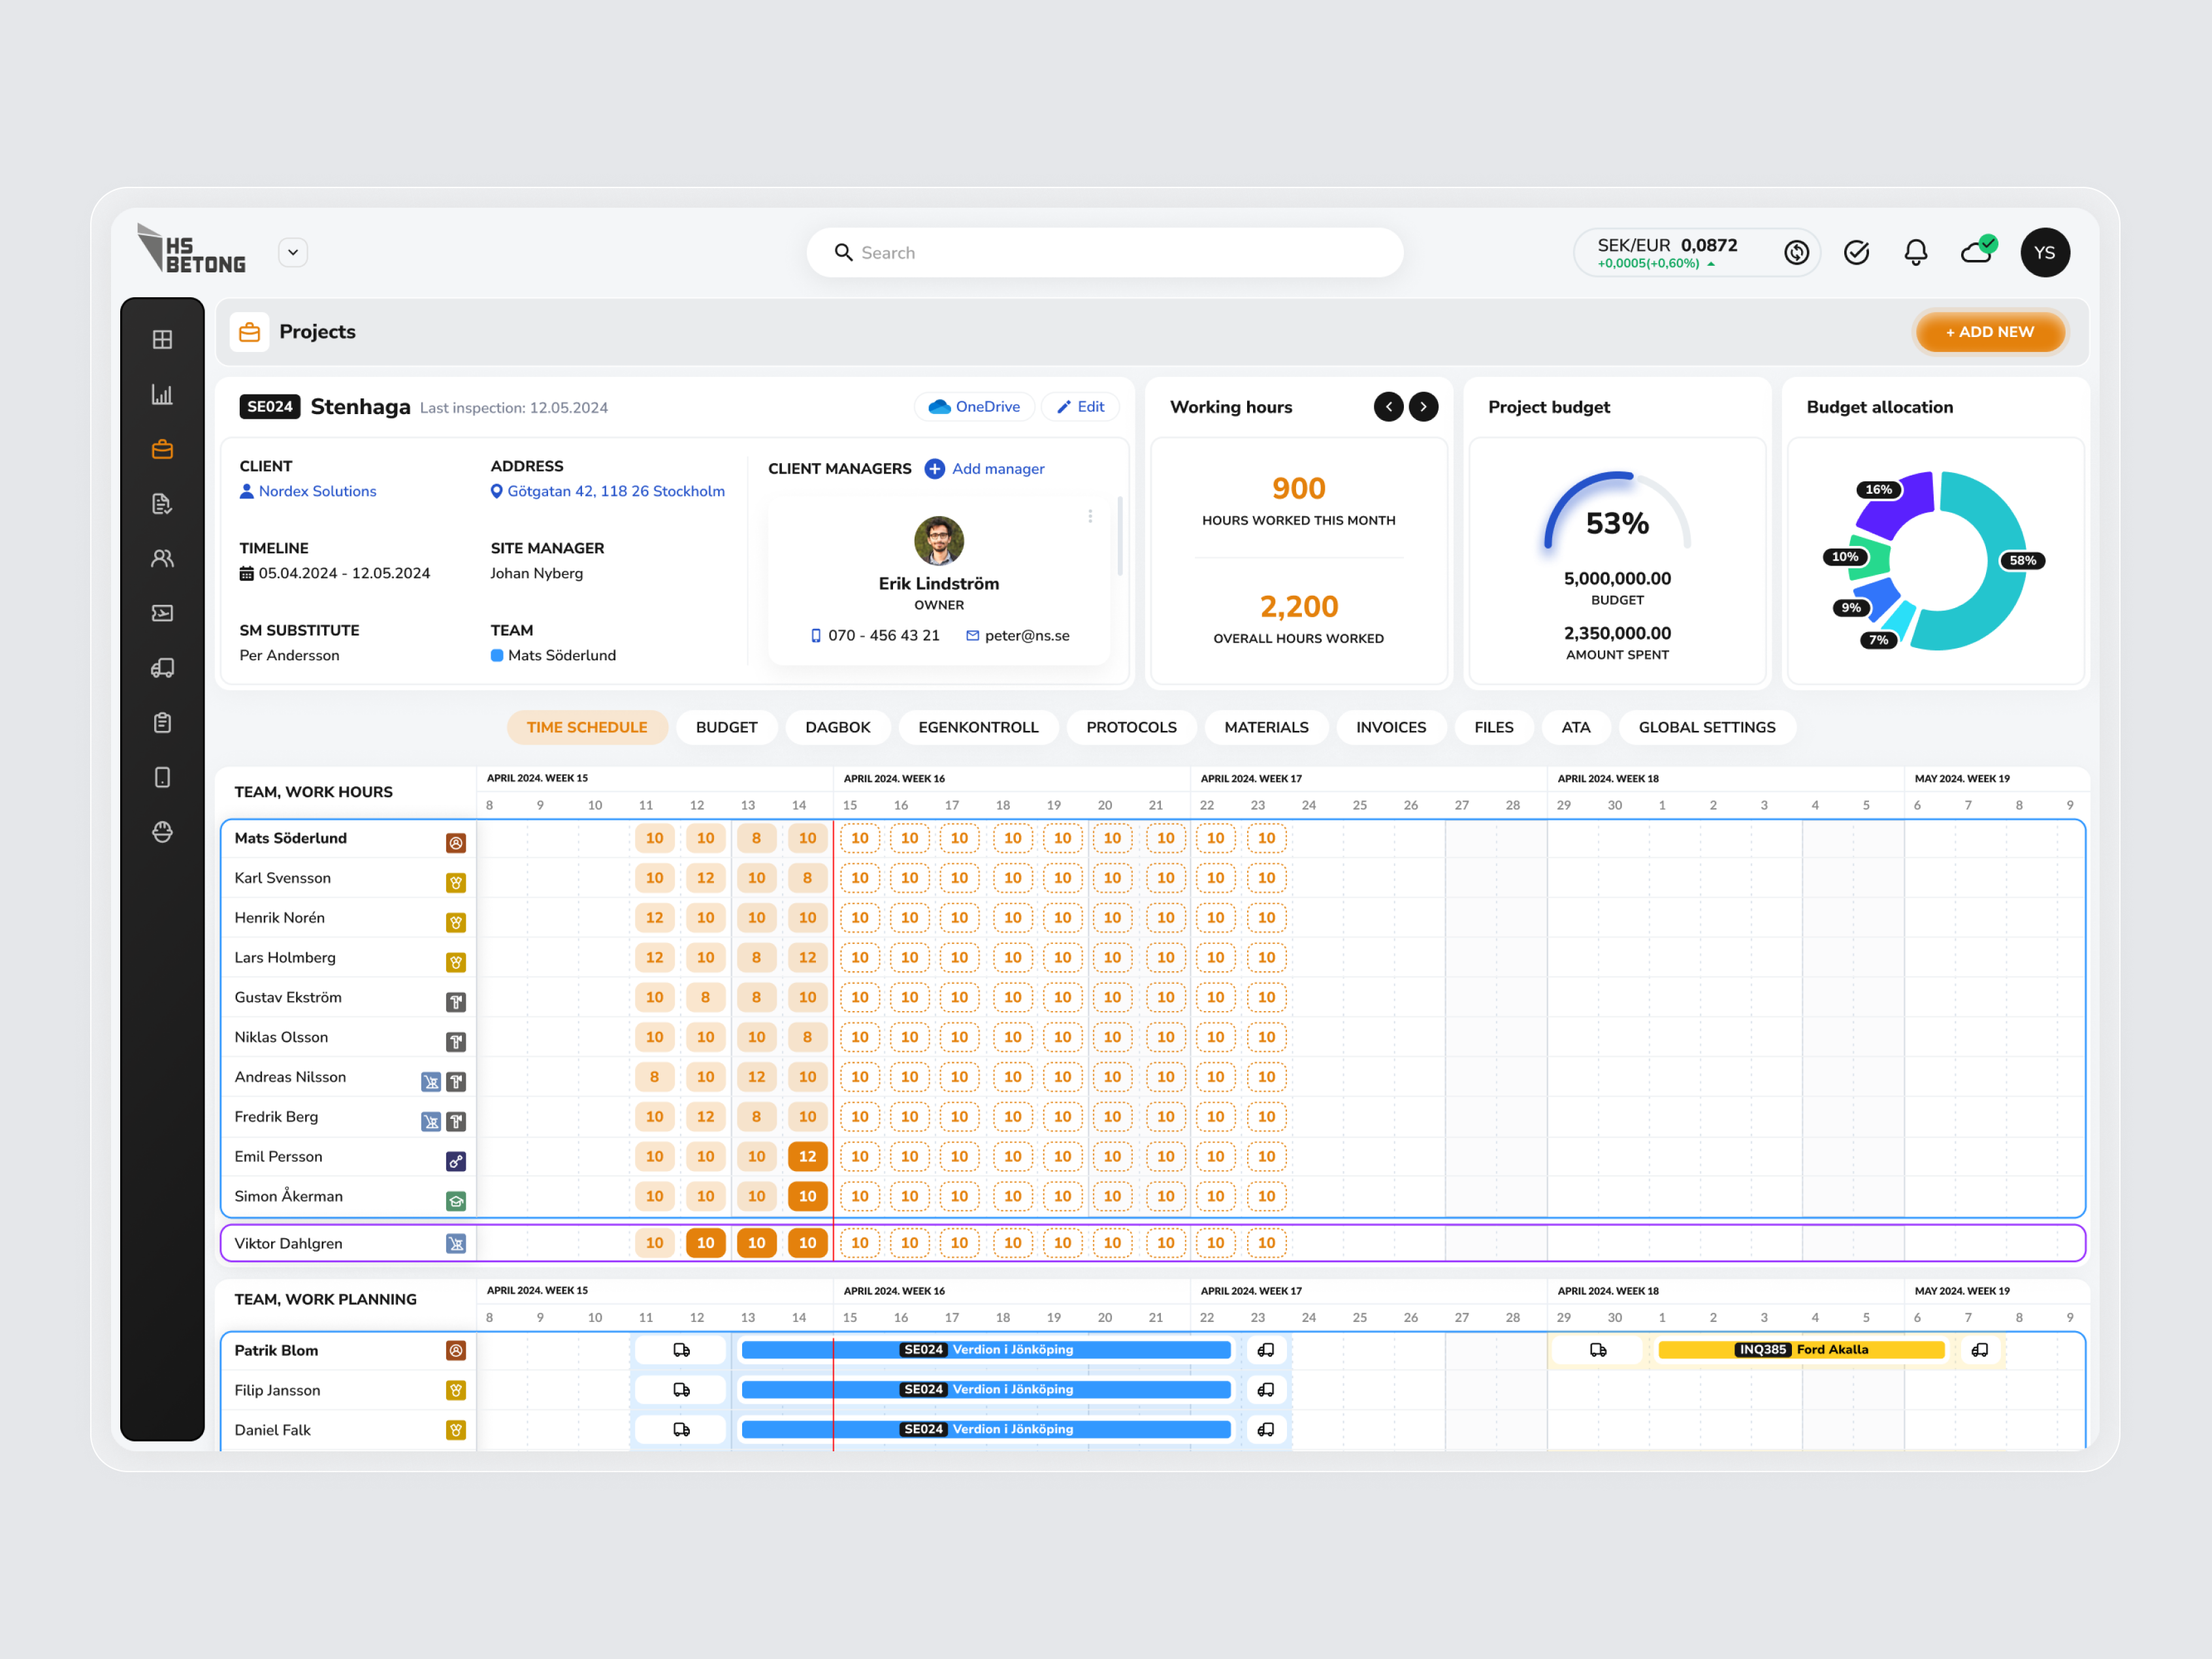Open the three-dot menu on Erik Lindström's card
This screenshot has height=1659, width=2212.
pyautogui.click(x=1090, y=516)
